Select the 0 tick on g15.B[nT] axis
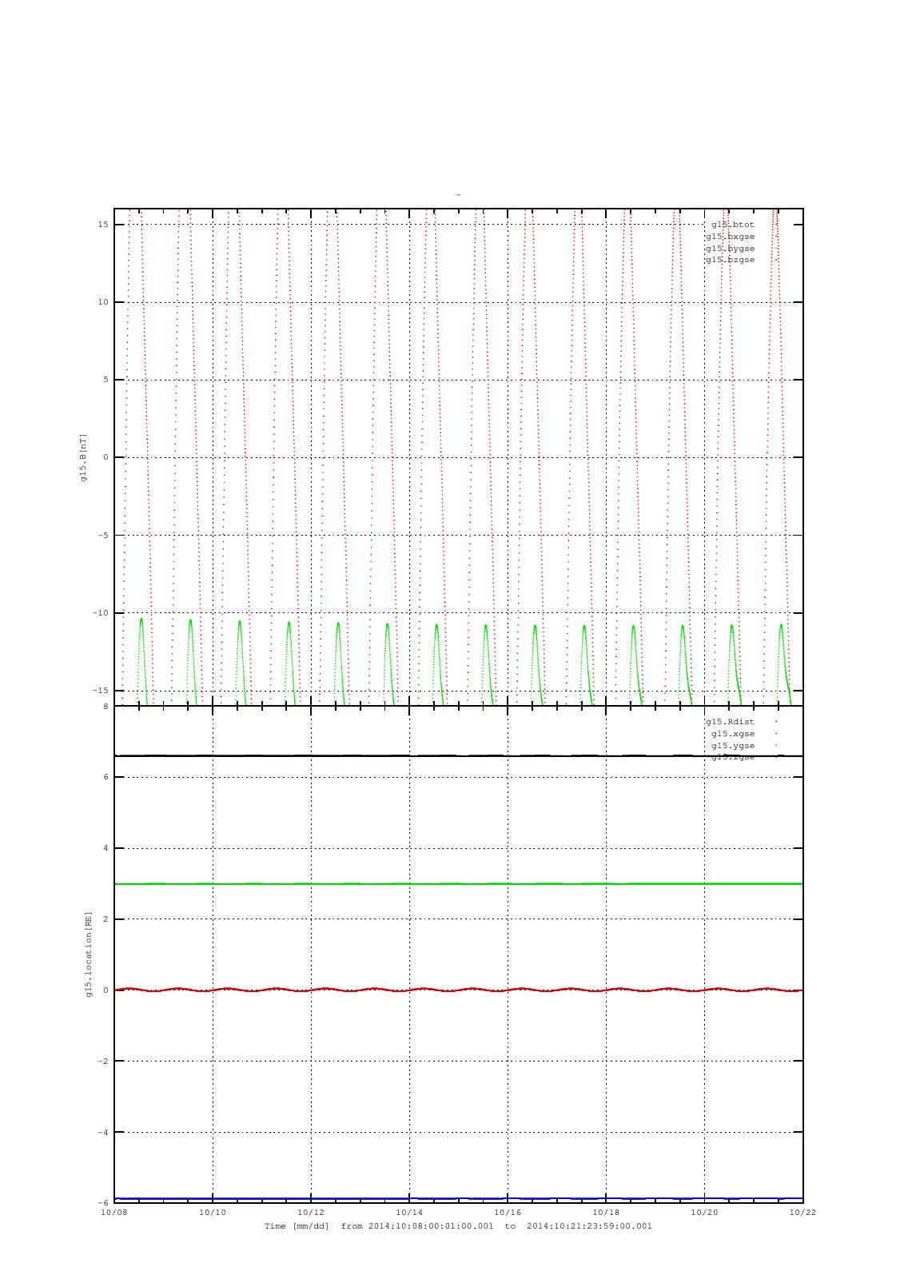Screen dimensions: 904x1279 [x=106, y=457]
